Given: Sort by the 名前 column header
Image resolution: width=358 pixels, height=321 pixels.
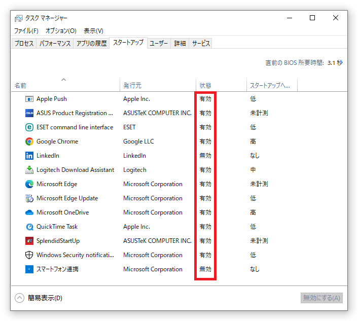Looking at the screenshot, I should [65, 85].
